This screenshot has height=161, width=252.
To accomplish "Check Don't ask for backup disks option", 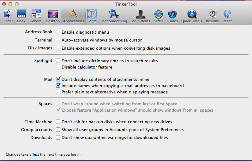I will (x=58, y=122).
